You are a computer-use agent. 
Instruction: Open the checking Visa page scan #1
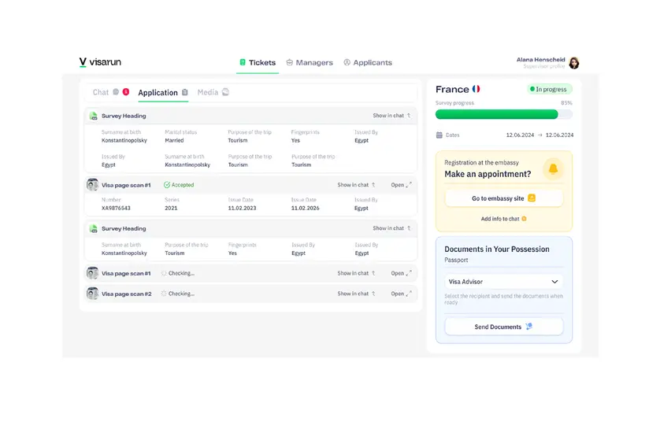[x=401, y=273]
